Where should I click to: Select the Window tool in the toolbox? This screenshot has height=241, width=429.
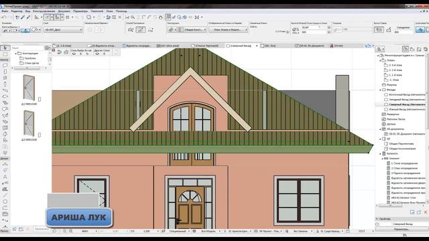5,78
